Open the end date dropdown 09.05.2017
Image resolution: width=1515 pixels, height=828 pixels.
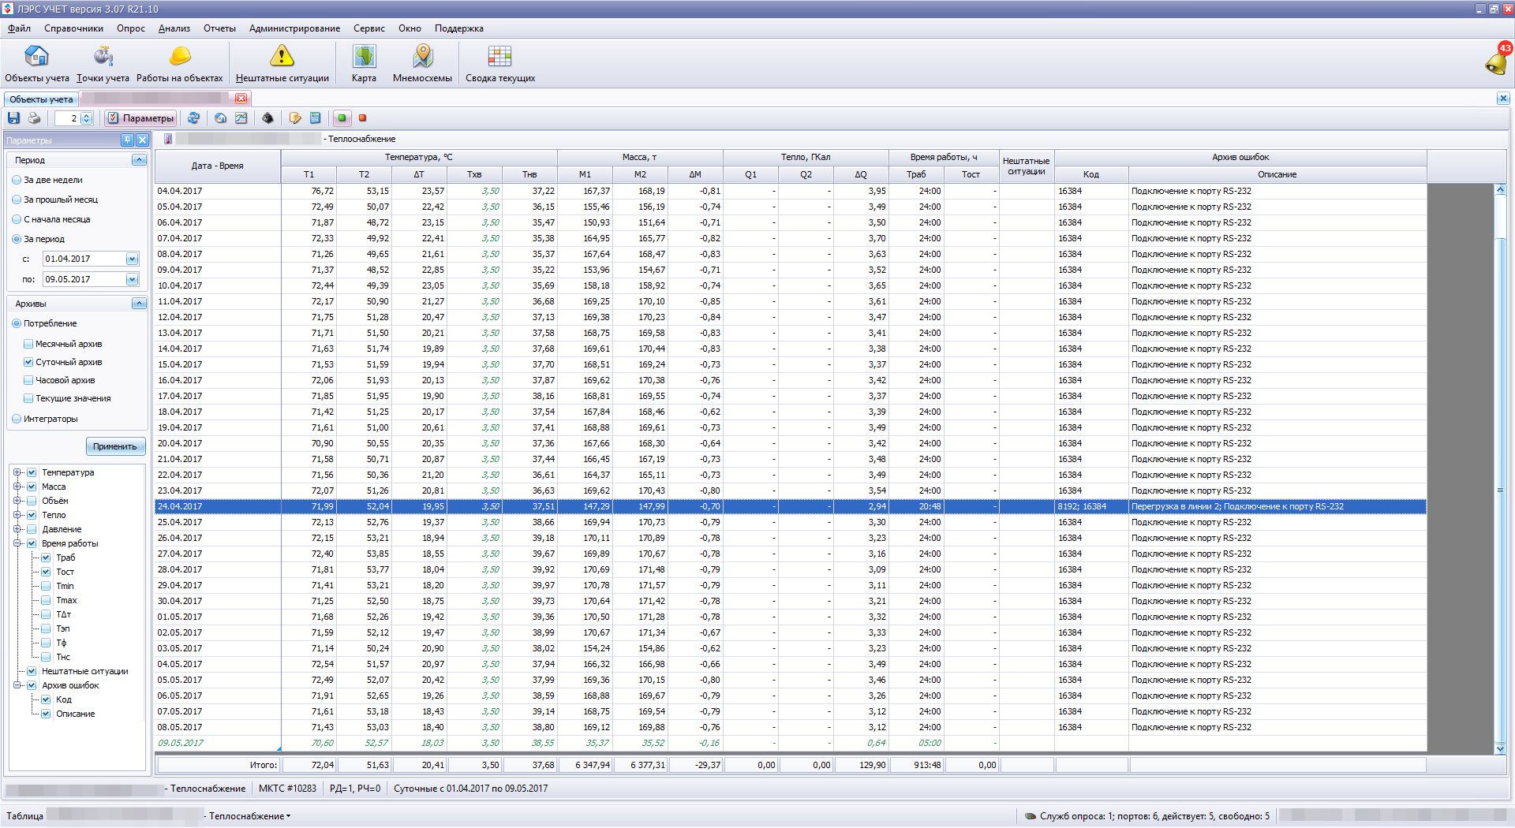[x=132, y=279]
